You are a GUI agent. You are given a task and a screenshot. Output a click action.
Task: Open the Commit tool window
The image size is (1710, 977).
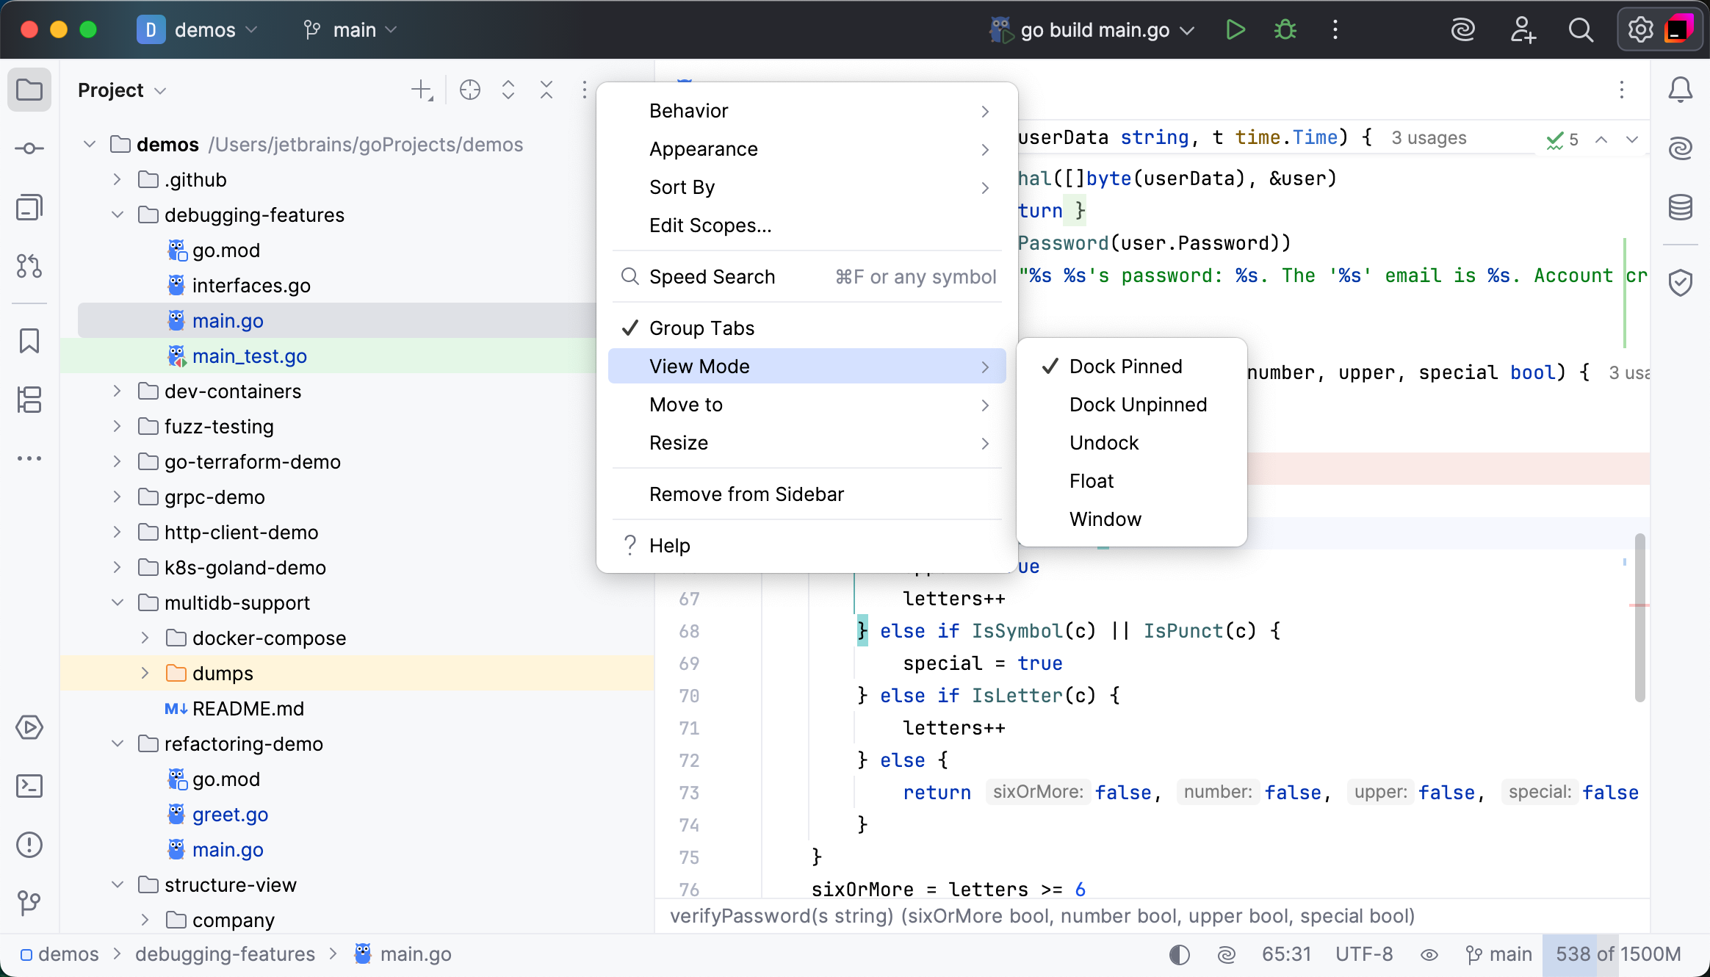click(29, 148)
